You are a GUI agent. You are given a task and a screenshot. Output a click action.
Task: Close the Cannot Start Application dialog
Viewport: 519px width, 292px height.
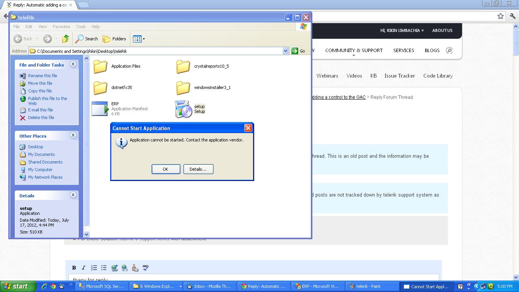click(x=248, y=128)
